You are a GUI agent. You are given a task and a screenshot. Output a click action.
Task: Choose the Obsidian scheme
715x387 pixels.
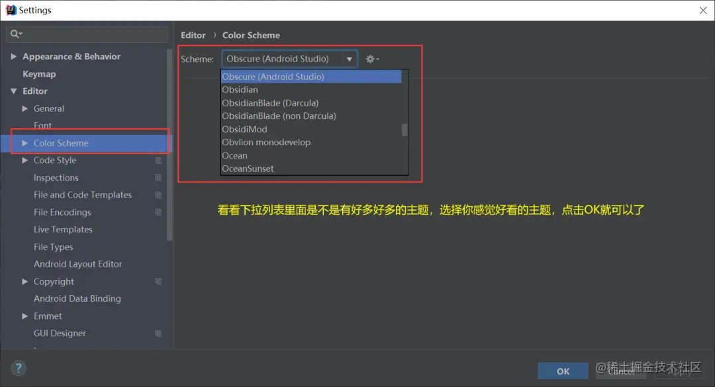(311, 90)
